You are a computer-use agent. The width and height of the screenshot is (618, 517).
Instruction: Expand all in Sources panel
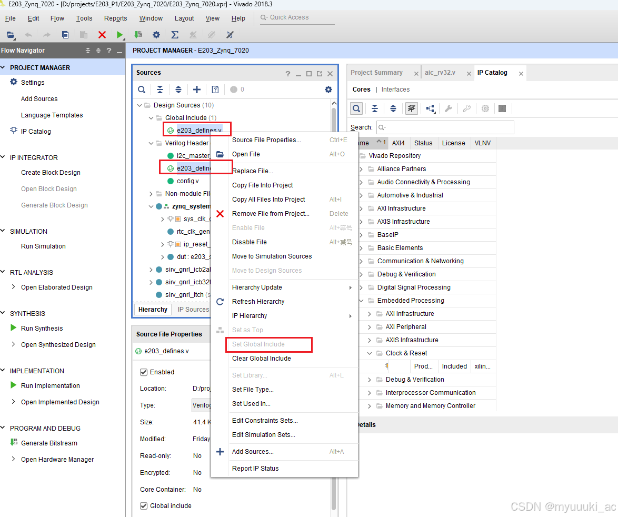[178, 90]
